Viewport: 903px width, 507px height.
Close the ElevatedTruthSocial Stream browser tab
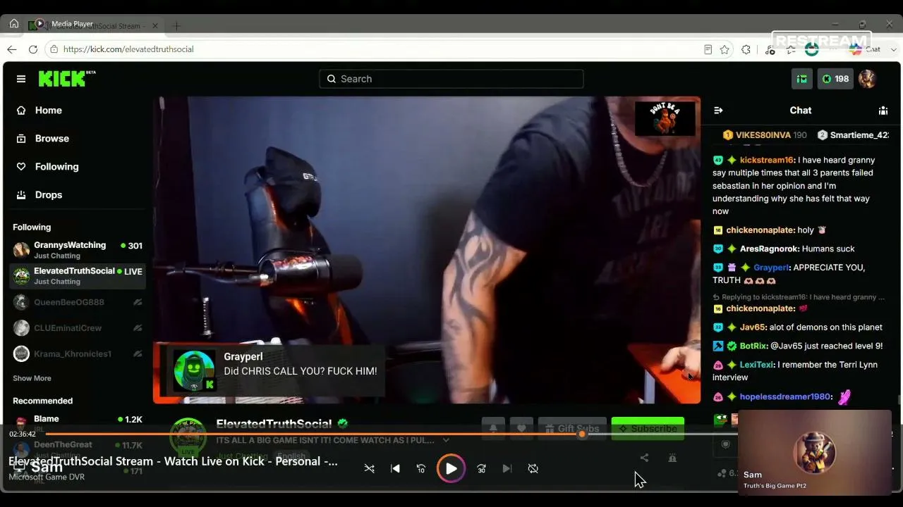pos(155,26)
